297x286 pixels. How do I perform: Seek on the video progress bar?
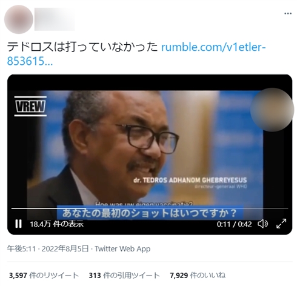pos(150,208)
